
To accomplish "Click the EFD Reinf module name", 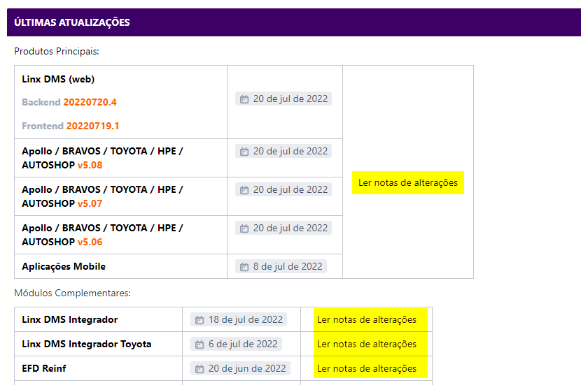I will tap(44, 368).
